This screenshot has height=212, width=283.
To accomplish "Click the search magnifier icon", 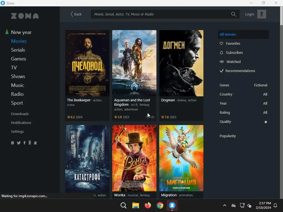I will (233, 14).
